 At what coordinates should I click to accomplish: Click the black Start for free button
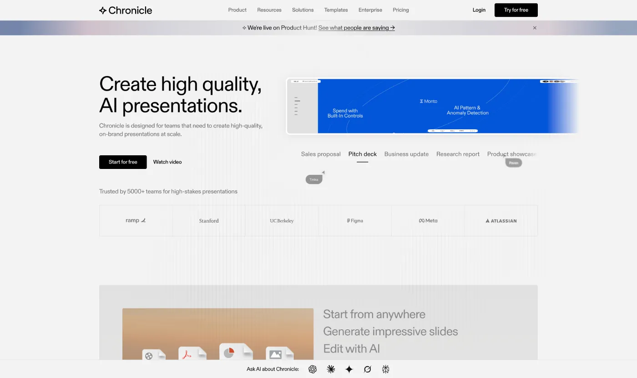click(x=123, y=162)
